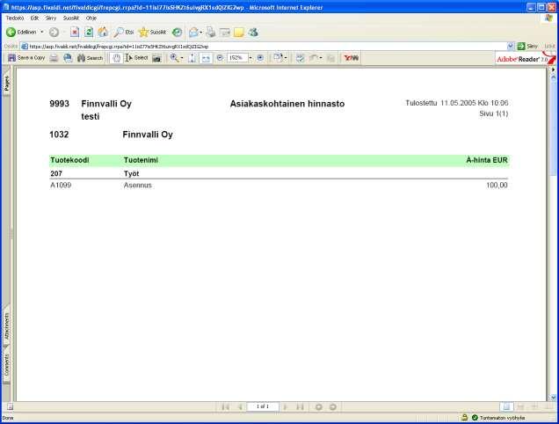Go back with the Edellinen button
This screenshot has width=559, height=424.
pyautogui.click(x=21, y=33)
